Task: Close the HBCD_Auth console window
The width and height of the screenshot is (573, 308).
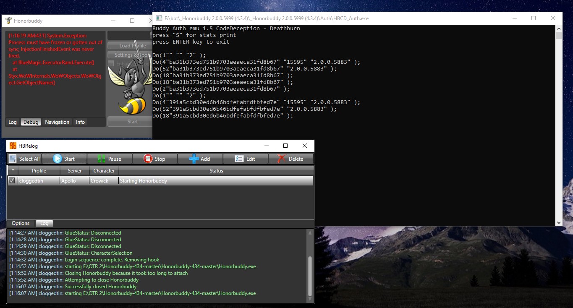Action: pos(553,18)
